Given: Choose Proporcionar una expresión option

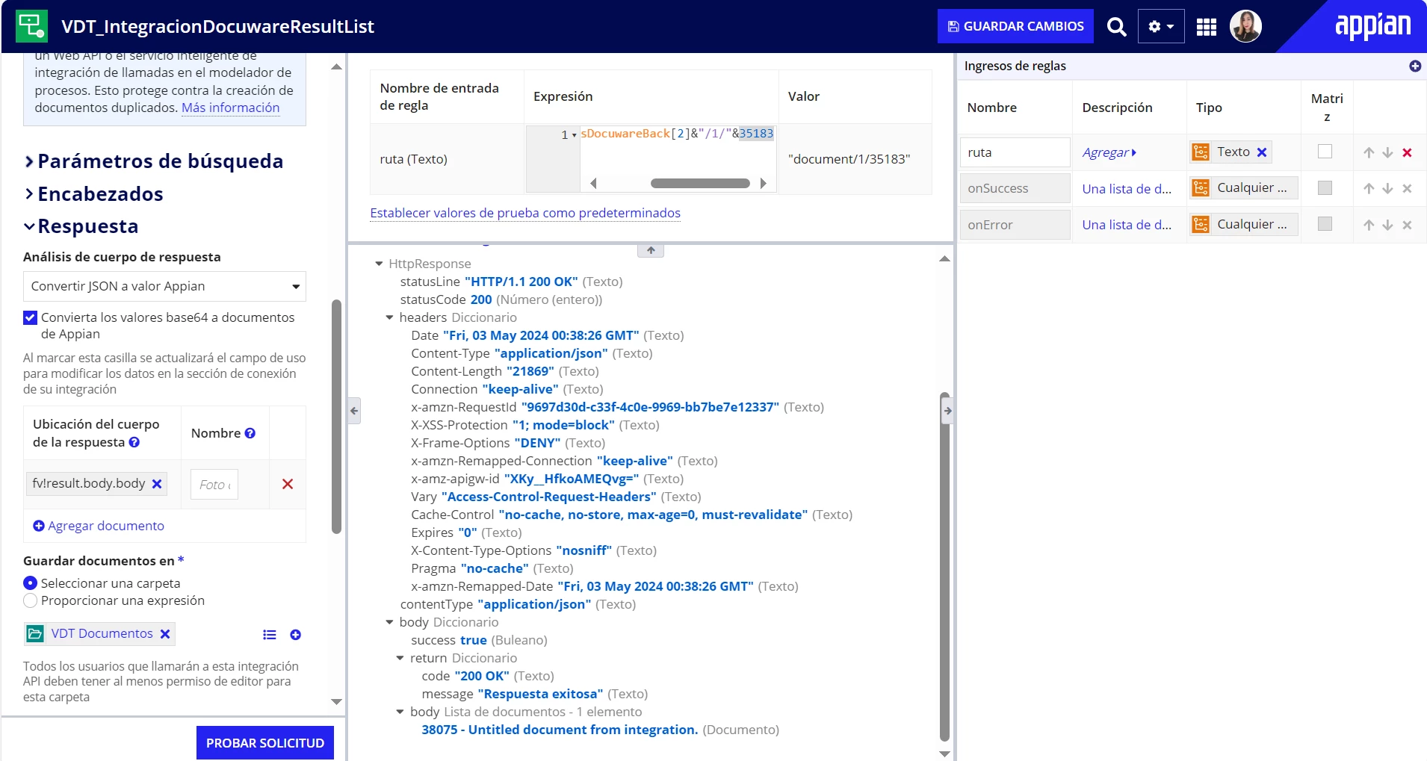Looking at the screenshot, I should click(x=30, y=600).
